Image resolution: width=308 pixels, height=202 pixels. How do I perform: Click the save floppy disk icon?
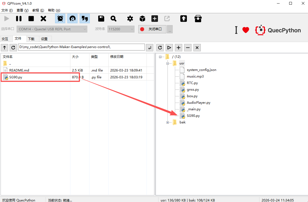pyautogui.click(x=101, y=19)
